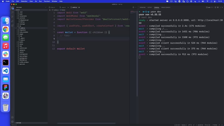This screenshot has height=126, width=224.
Task: Expand the OUTLINE section
Action: pos(18,123)
